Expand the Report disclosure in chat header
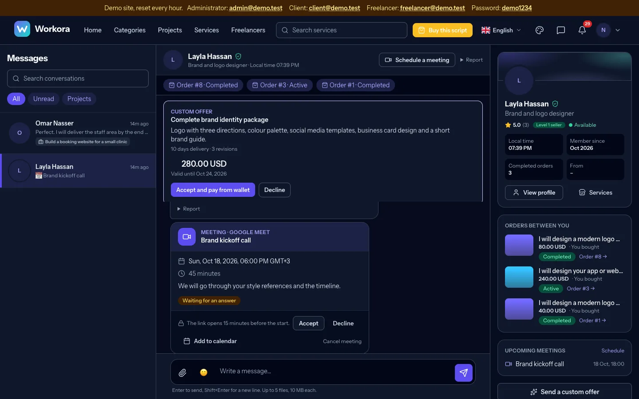Screen dimensions: 639x399 (471, 60)
